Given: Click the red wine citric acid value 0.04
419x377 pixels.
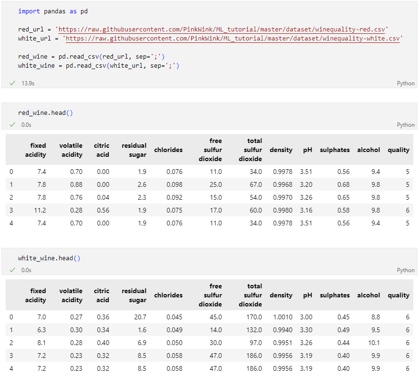Looking at the screenshot, I should [x=103, y=197].
